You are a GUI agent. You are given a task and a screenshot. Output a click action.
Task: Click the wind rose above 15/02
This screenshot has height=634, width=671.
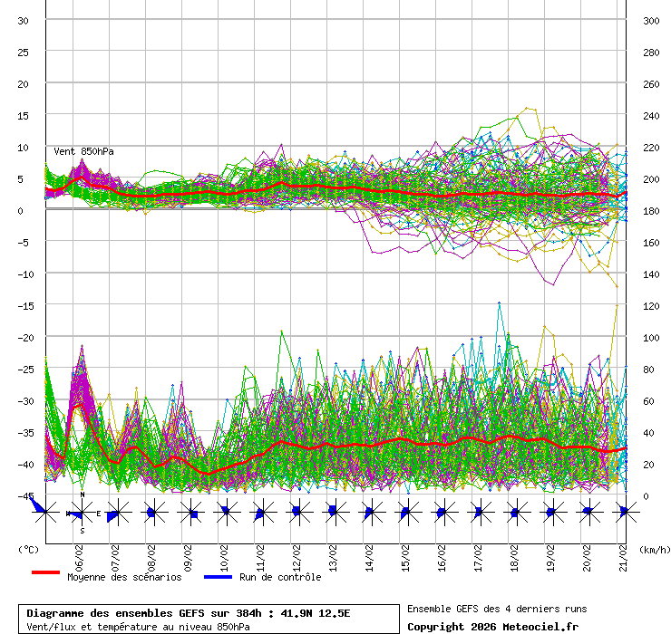pyautogui.click(x=405, y=513)
